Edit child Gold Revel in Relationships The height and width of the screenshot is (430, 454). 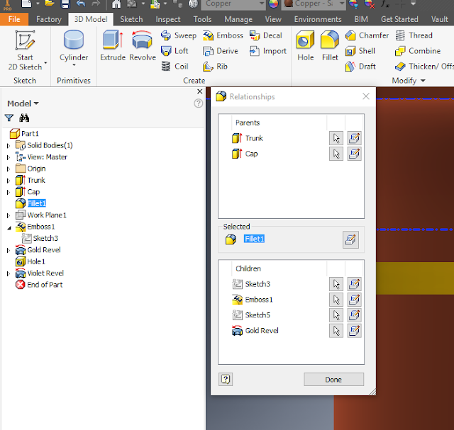(354, 331)
